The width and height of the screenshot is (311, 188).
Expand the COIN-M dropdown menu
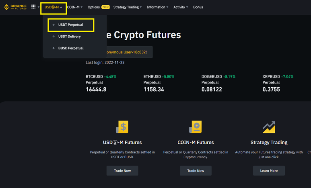pos(75,7)
